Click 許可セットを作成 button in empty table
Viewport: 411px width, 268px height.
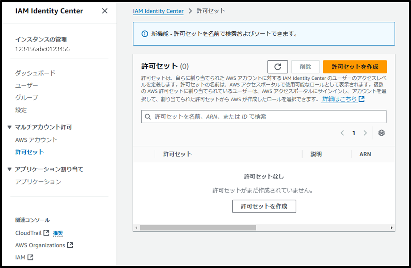[264, 206]
